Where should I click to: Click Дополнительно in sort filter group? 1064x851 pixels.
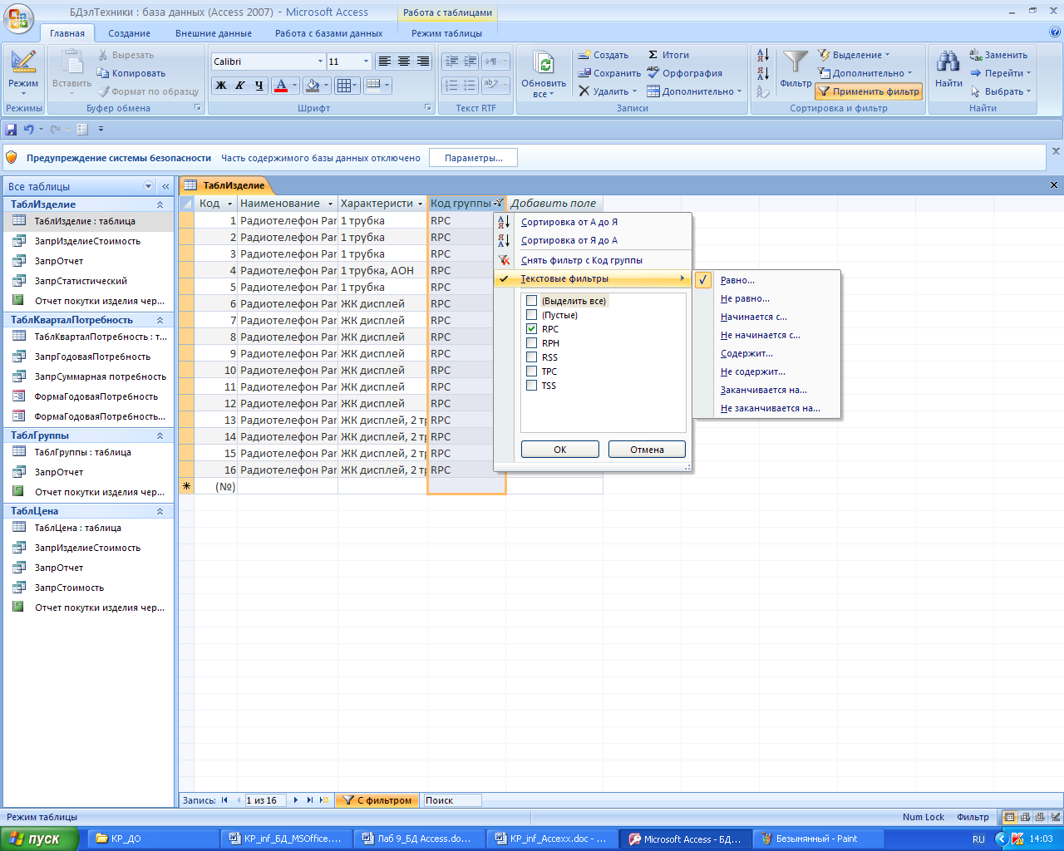click(x=866, y=73)
